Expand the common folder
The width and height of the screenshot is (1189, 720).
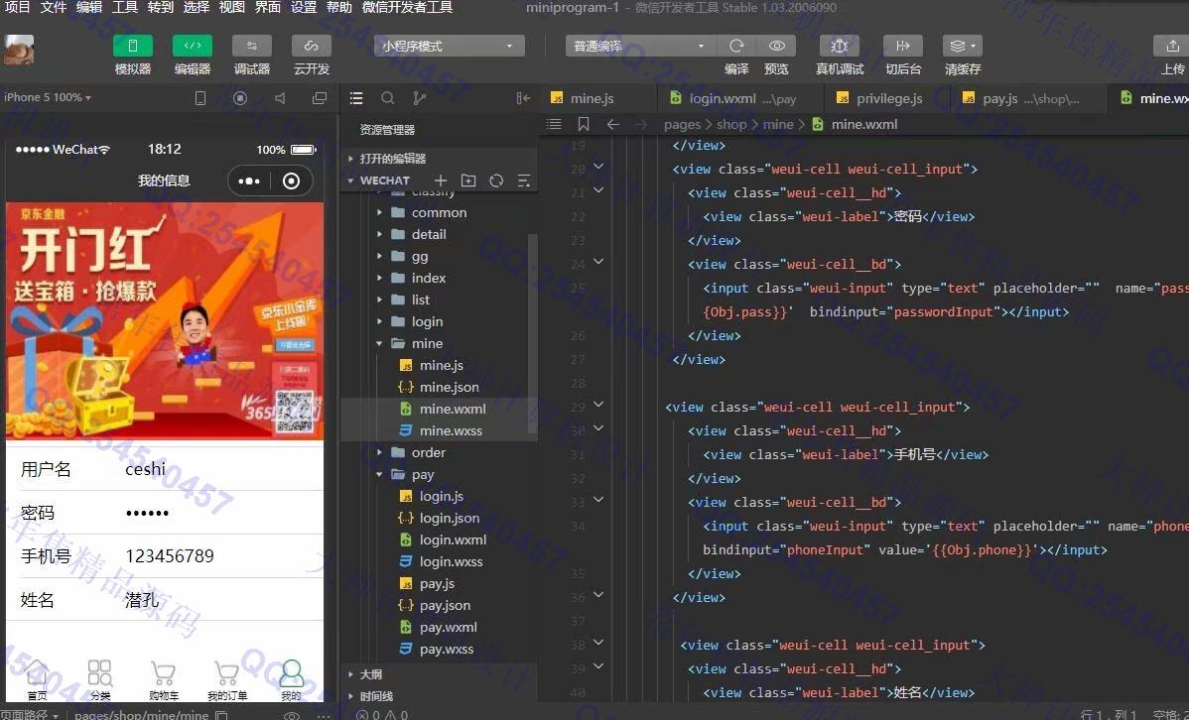[439, 213]
